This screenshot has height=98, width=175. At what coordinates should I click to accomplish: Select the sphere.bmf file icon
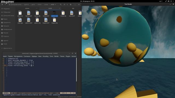pos(28,20)
